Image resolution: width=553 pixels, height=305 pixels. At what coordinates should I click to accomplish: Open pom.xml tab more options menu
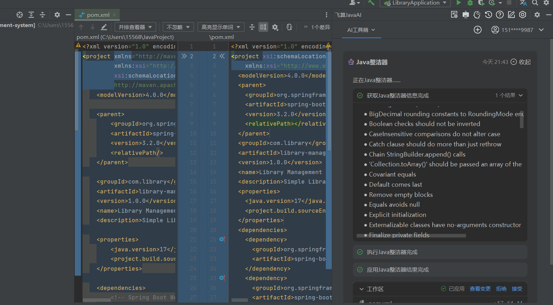click(327, 15)
